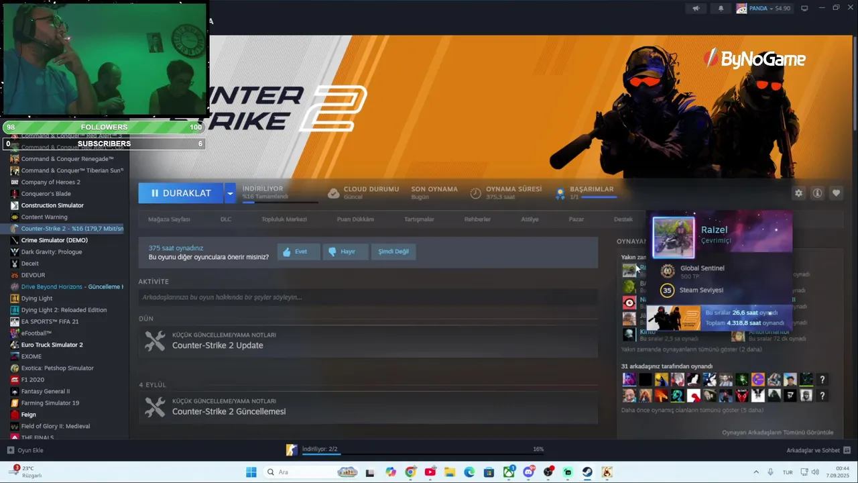Recommend the game with Evet button
858x483 pixels.
(298, 252)
